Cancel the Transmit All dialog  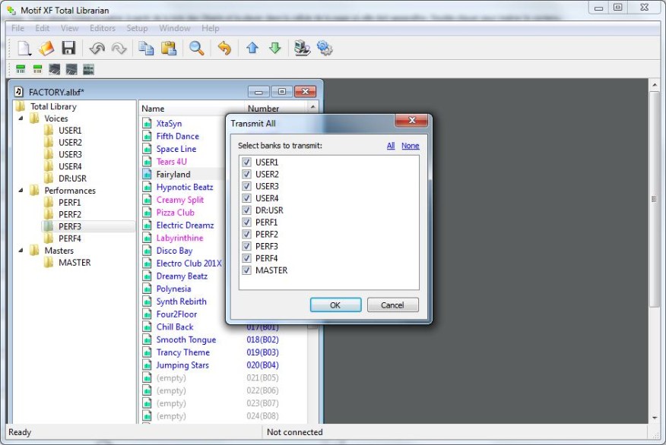point(392,305)
